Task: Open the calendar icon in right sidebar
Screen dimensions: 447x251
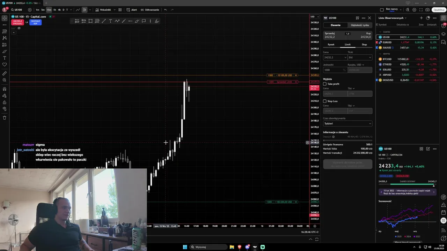Action: click(x=444, y=212)
